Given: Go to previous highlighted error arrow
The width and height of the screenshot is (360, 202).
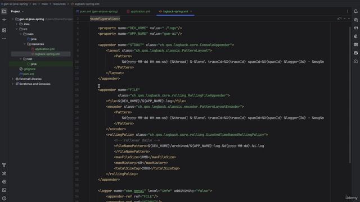Looking at the screenshot, I should coord(345,19).
